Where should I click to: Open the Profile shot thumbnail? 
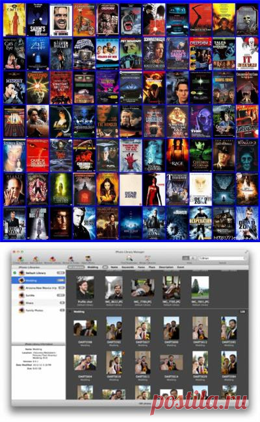[85, 288]
